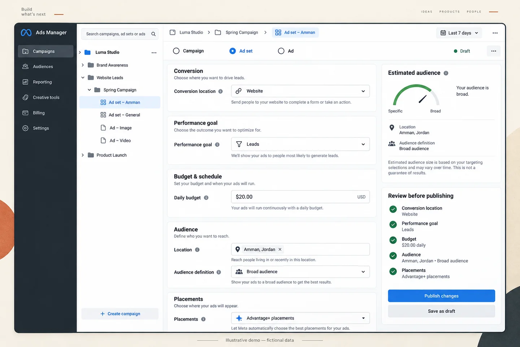Open Last 7 days date range dropdown

(459, 33)
